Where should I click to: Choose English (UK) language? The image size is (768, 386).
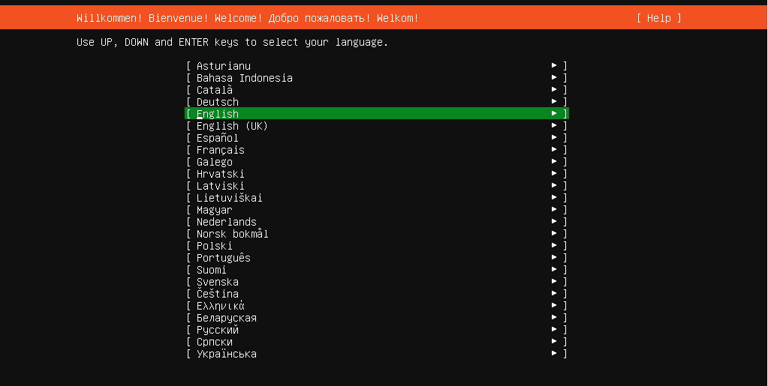tap(232, 126)
